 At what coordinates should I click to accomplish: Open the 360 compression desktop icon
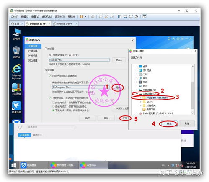click(x=16, y=89)
